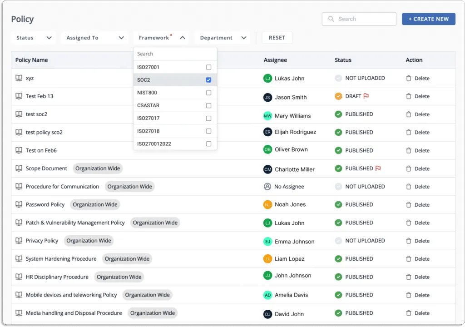Click the trash icon for Password Policy
Viewport: 465px width, 327px height.
click(x=408, y=205)
